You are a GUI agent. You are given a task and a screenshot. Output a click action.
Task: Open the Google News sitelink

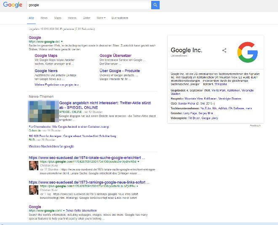pyautogui.click(x=46, y=71)
